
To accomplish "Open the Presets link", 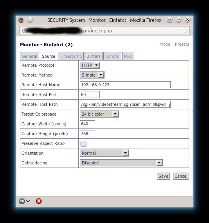I will point(182,44).
